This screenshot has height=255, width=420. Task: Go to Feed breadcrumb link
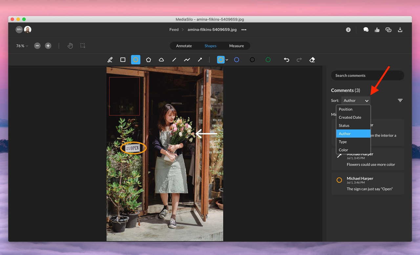[174, 30]
